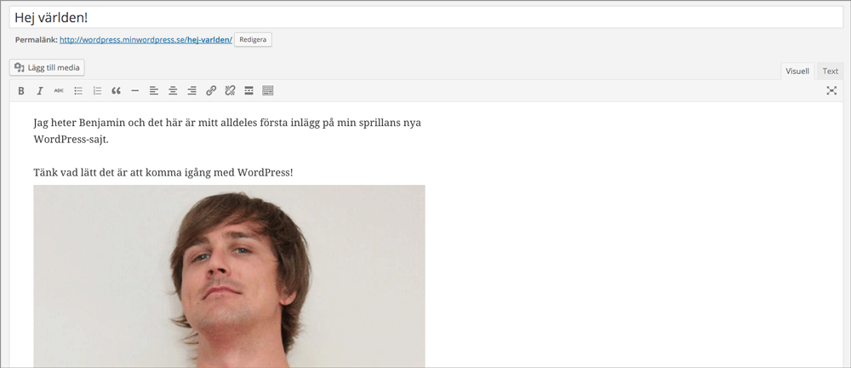The width and height of the screenshot is (851, 368).
Task: Click the post title field 'Hej världen!'
Action: 425,17
